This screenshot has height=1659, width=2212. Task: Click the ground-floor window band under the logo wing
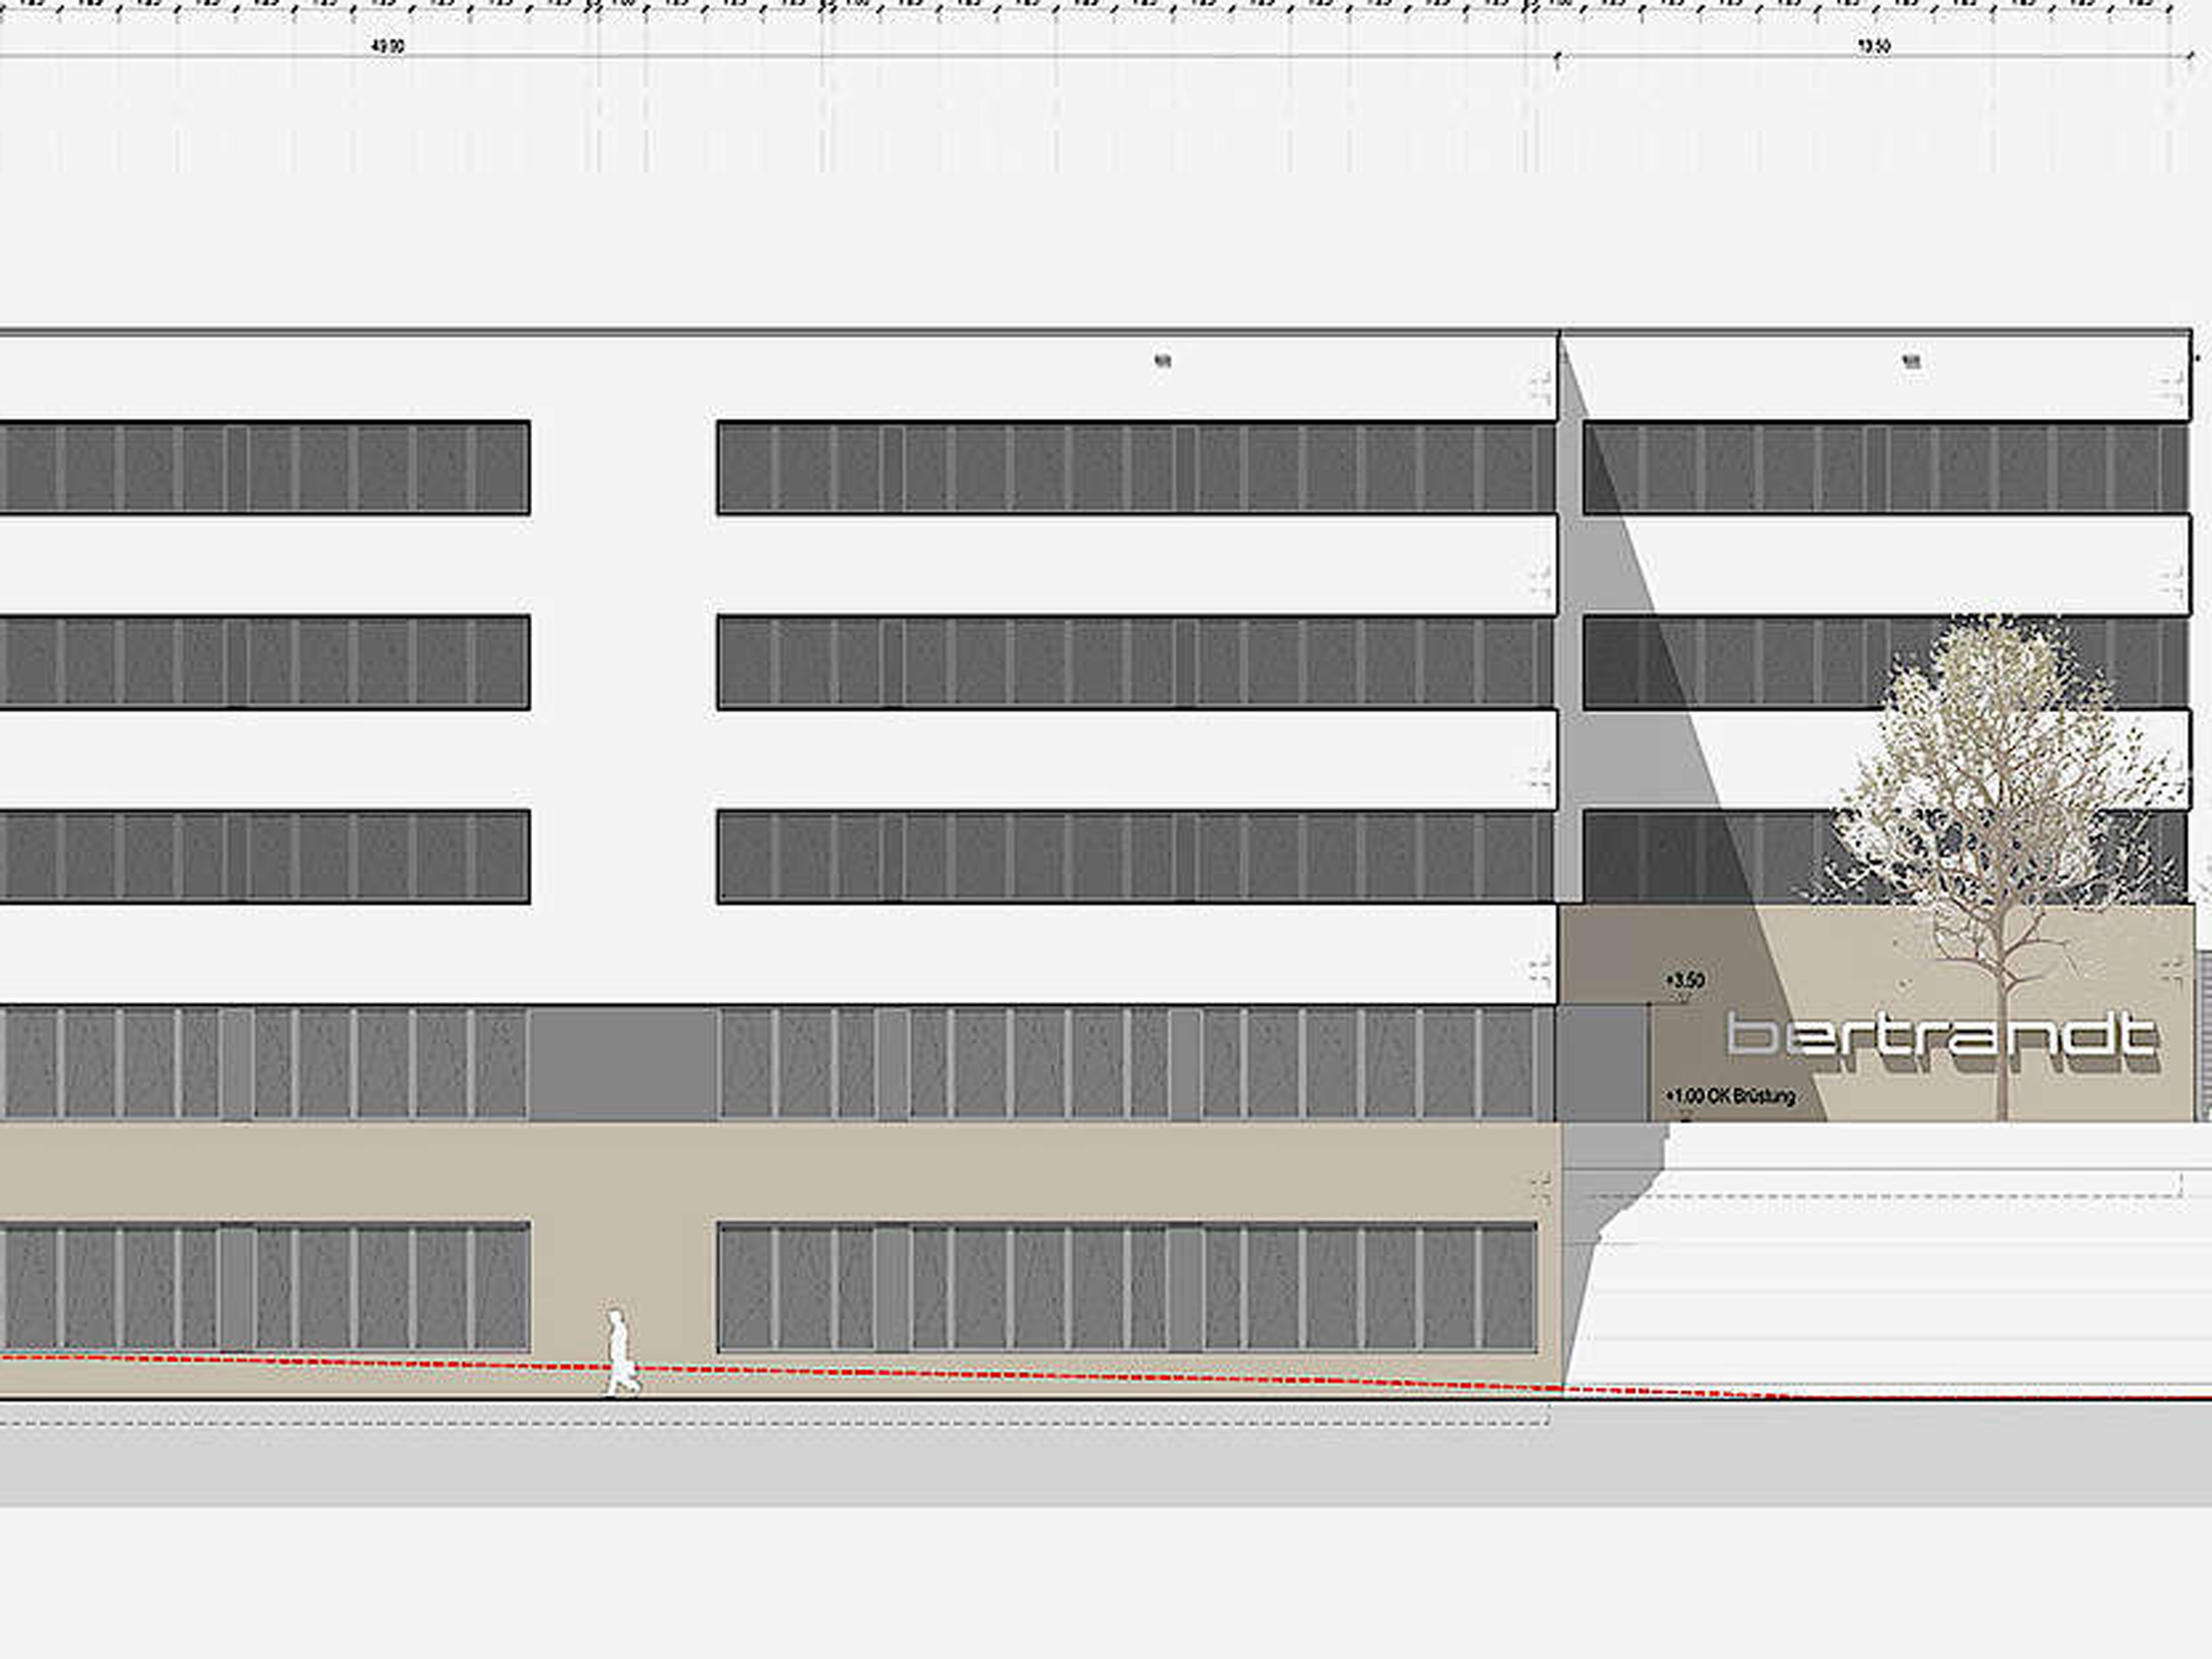[x=1126, y=1287]
